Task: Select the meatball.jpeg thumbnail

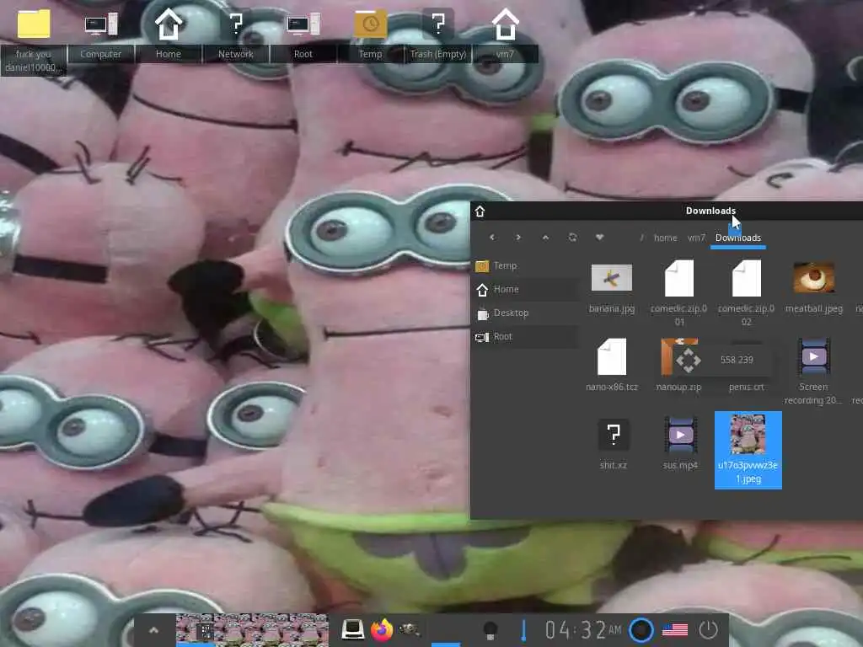Action: click(x=814, y=288)
